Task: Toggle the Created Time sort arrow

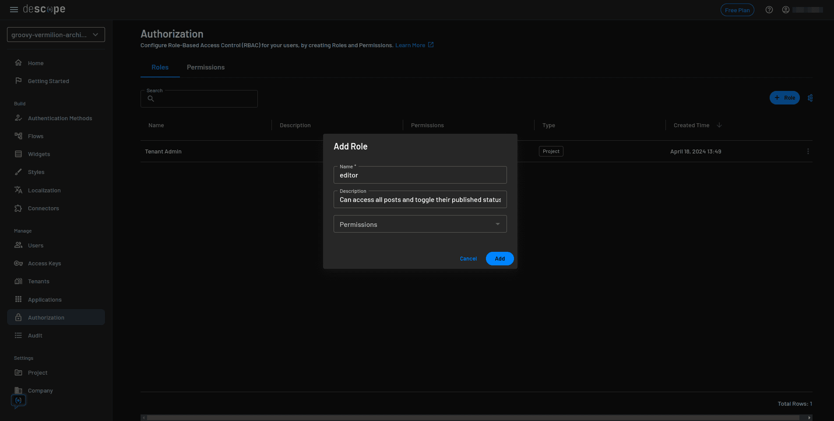Action: 719,125
